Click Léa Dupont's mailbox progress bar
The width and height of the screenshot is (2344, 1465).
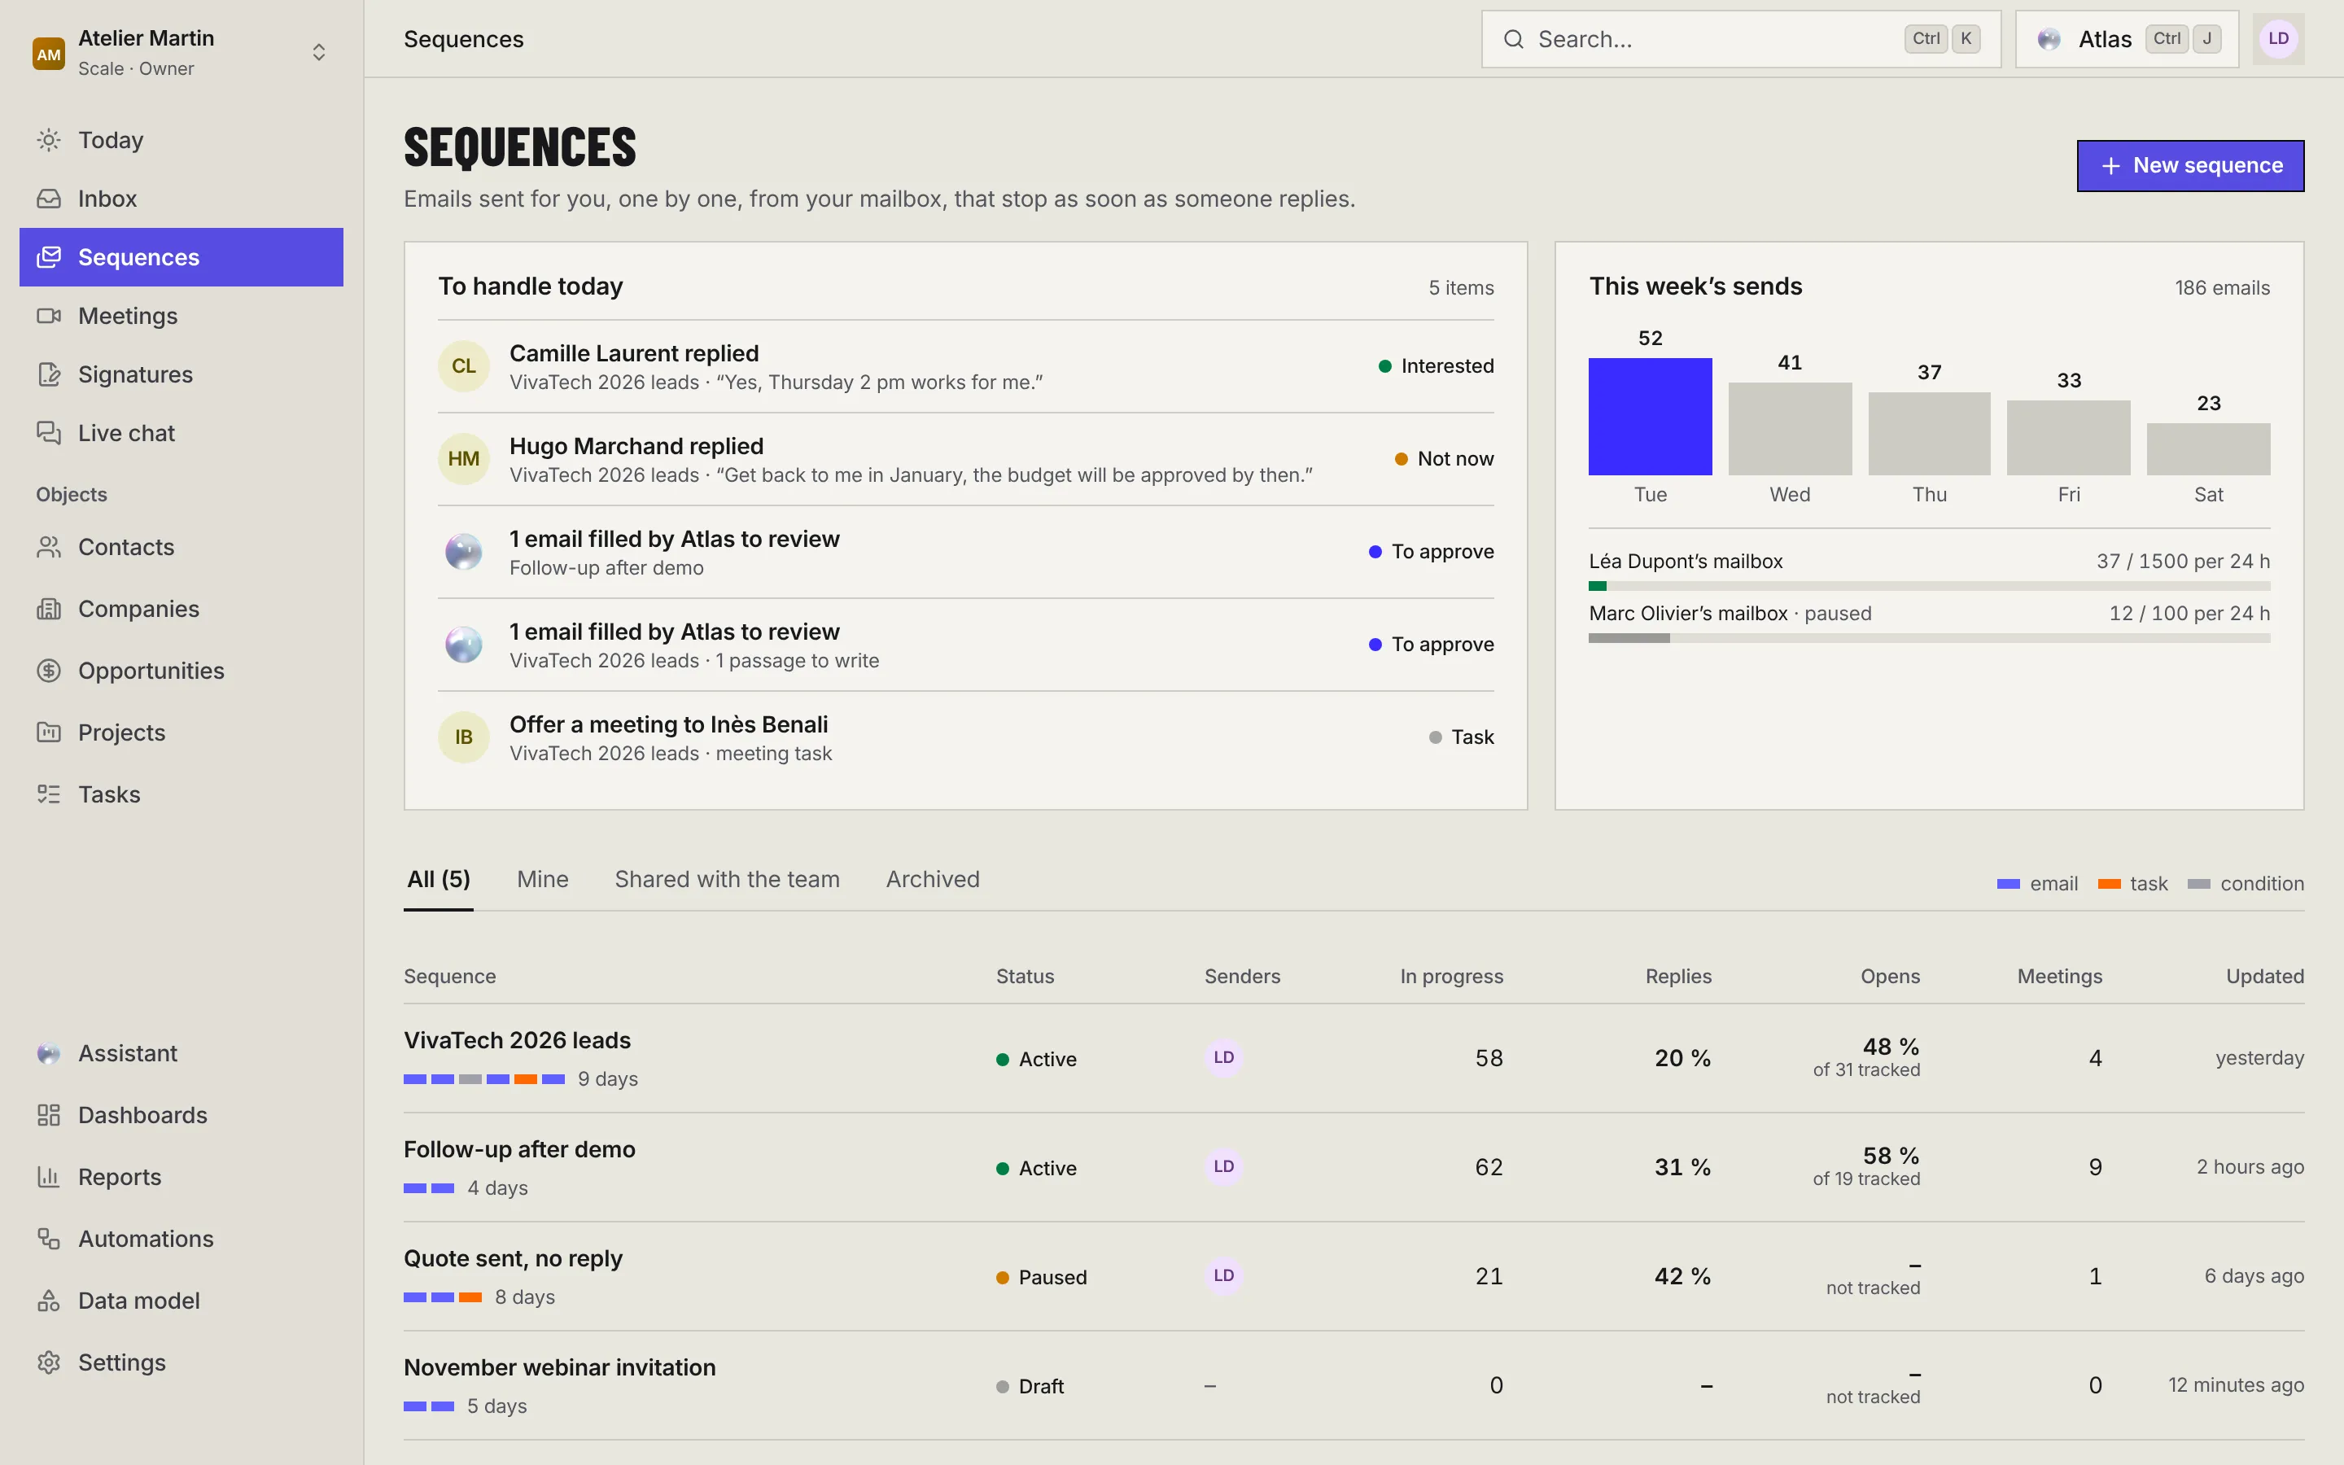point(1930,586)
